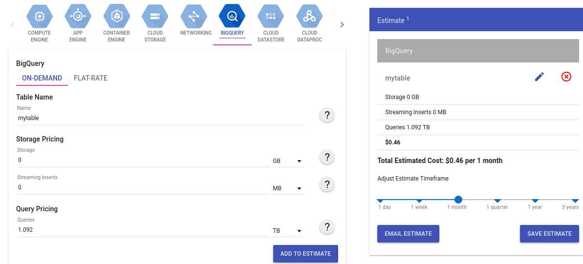The width and height of the screenshot is (583, 264).
Task: Set timeframe slider to 1 quarter
Action: 497,201
